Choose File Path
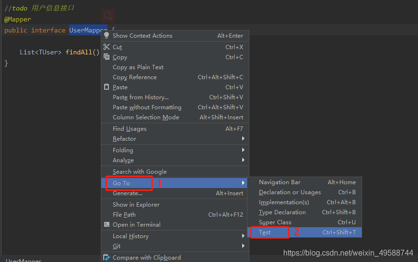 (175, 215)
